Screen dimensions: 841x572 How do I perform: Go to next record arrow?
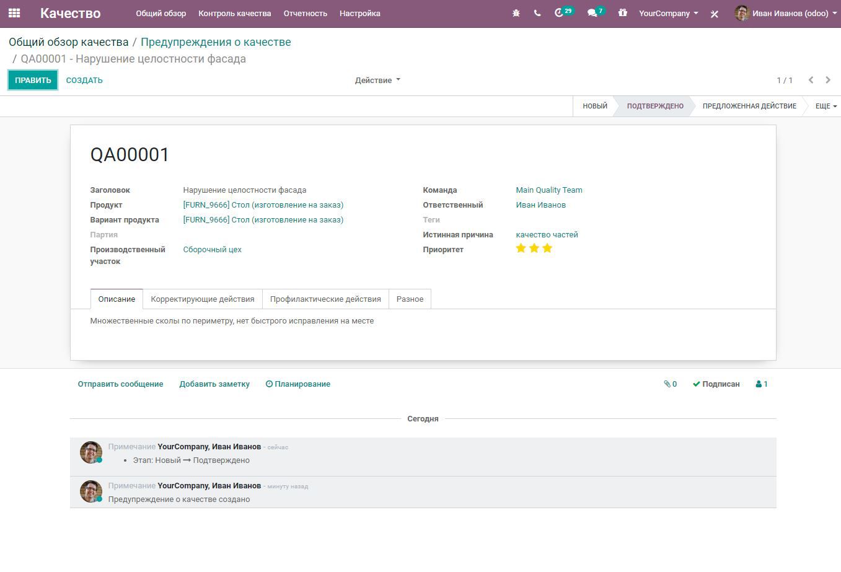click(828, 80)
